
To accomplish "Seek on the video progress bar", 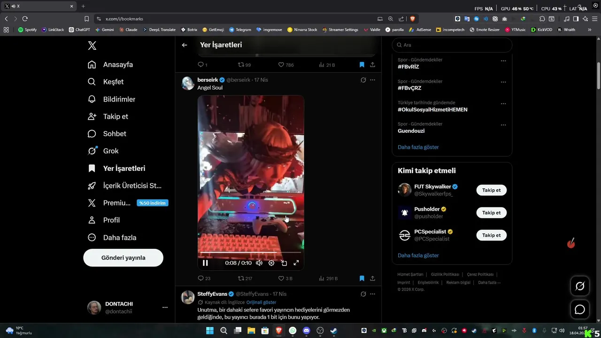I will pyautogui.click(x=251, y=253).
